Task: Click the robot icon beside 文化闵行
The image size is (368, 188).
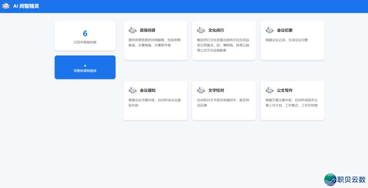Action: point(201,30)
